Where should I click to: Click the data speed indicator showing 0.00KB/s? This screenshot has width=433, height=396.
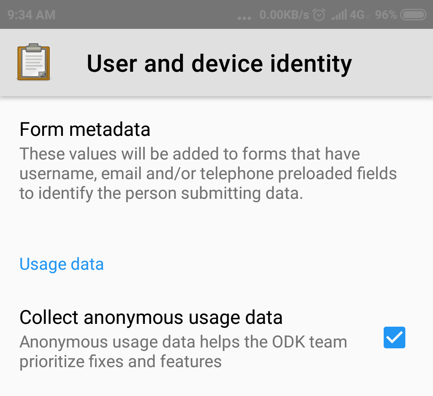(x=285, y=14)
